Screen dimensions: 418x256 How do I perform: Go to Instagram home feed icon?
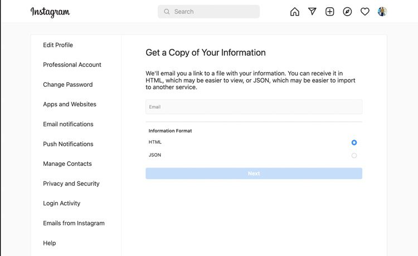[295, 12]
